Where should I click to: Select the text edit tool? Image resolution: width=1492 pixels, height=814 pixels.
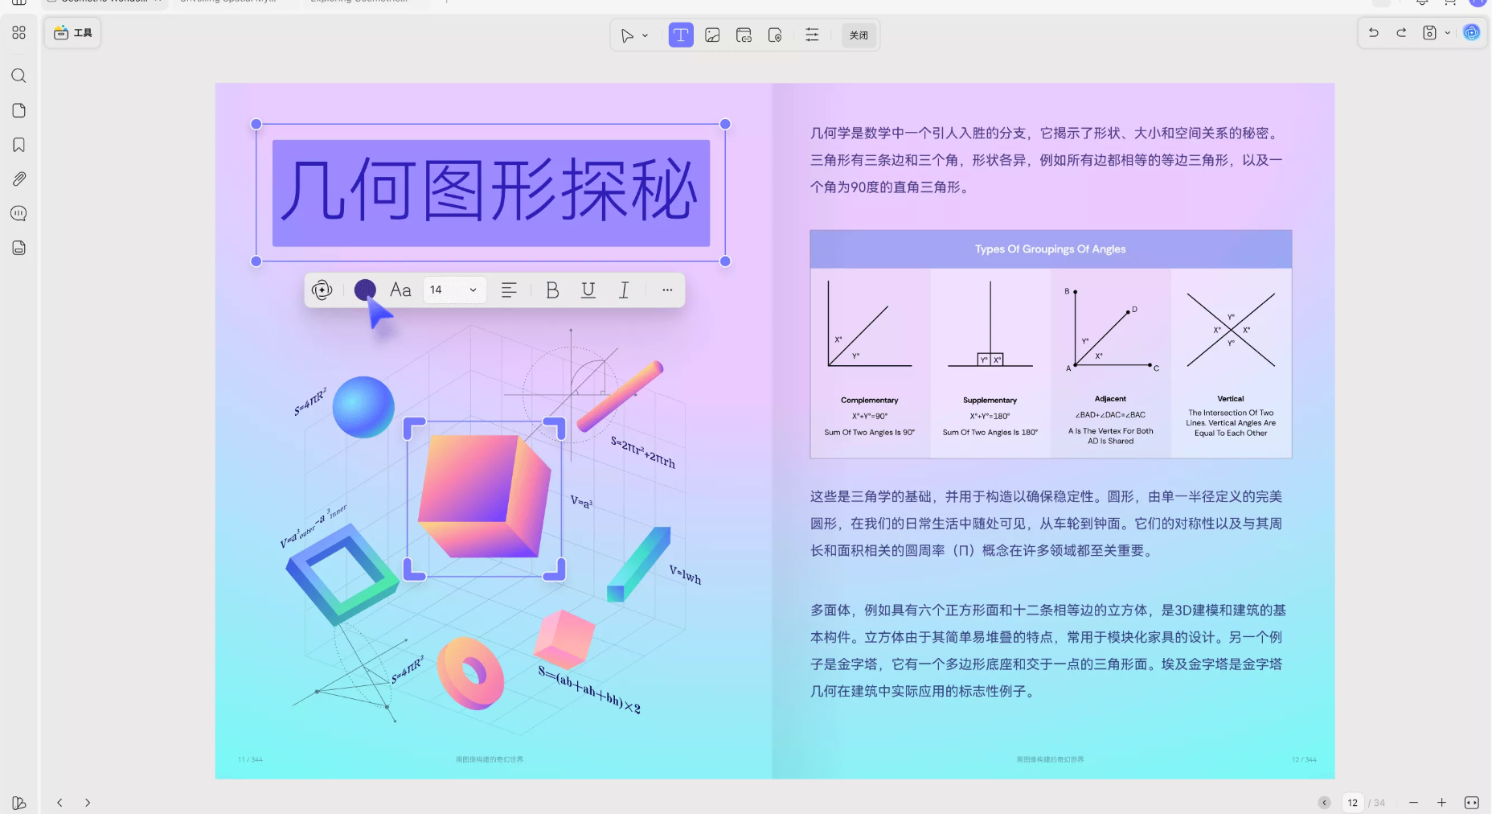[x=680, y=35]
